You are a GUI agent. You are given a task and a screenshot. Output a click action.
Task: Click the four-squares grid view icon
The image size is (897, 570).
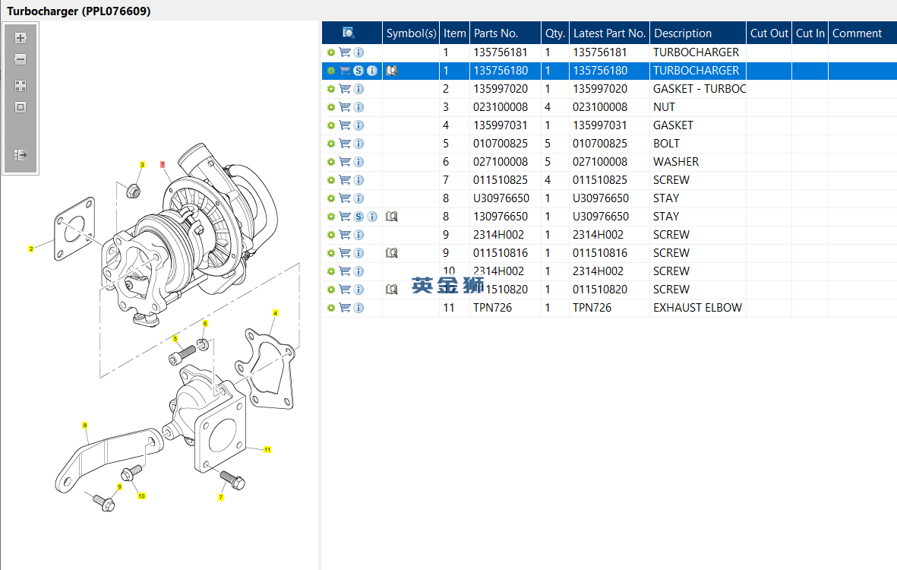coord(21,86)
